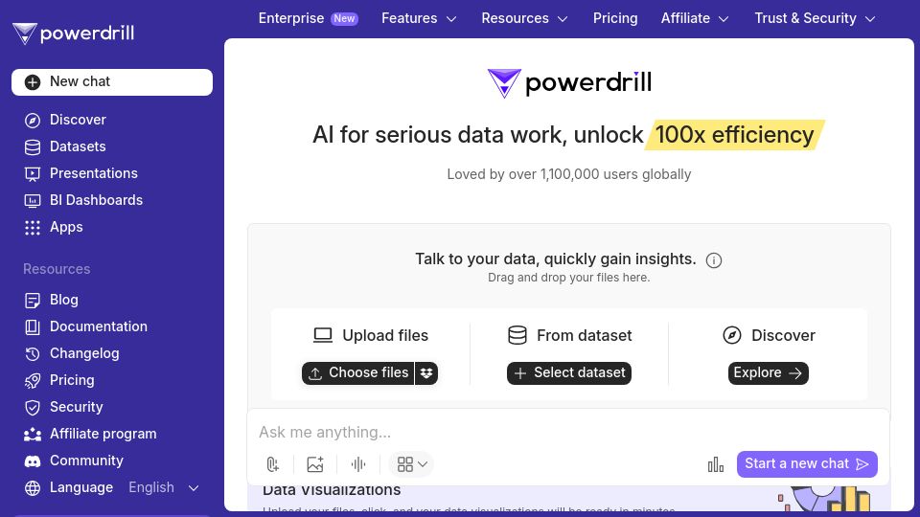Click the Apps grid icon
The image size is (920, 517).
pyautogui.click(x=33, y=228)
